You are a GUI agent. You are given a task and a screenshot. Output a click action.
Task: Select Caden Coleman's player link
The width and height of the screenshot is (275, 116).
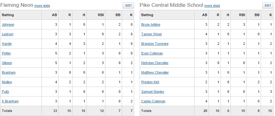tap(153, 101)
